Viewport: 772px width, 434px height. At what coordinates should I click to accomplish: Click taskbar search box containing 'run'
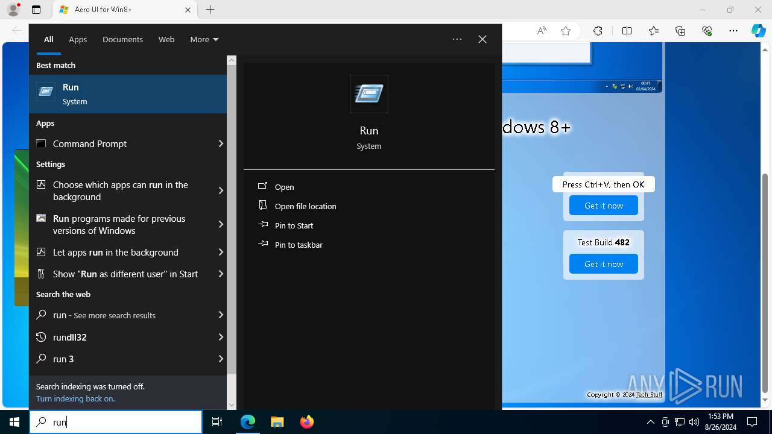(116, 422)
